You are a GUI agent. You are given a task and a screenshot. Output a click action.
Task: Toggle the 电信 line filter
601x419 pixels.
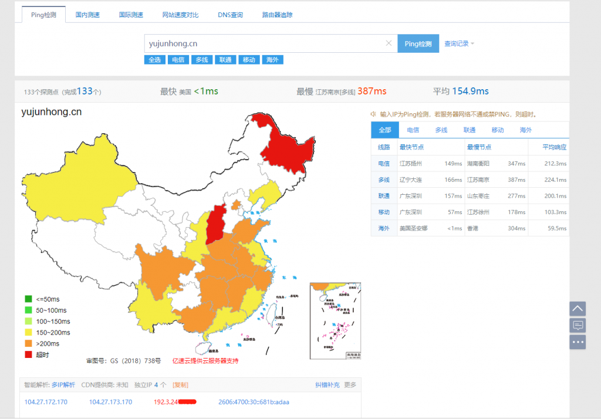point(178,60)
